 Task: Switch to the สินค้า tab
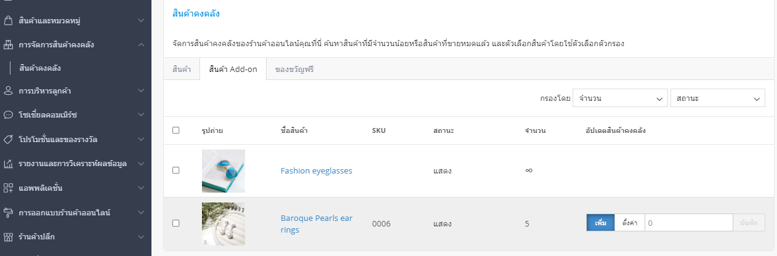tap(182, 69)
